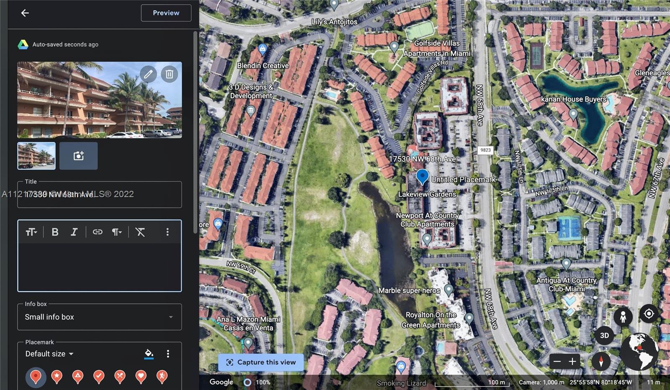
Task: Click the 100% loading indicator
Action: pyautogui.click(x=257, y=382)
